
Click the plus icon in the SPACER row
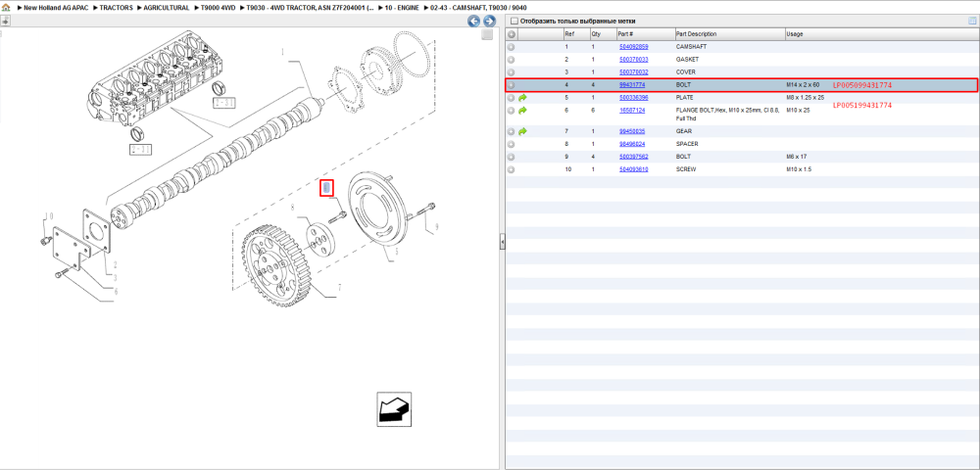[x=511, y=144]
